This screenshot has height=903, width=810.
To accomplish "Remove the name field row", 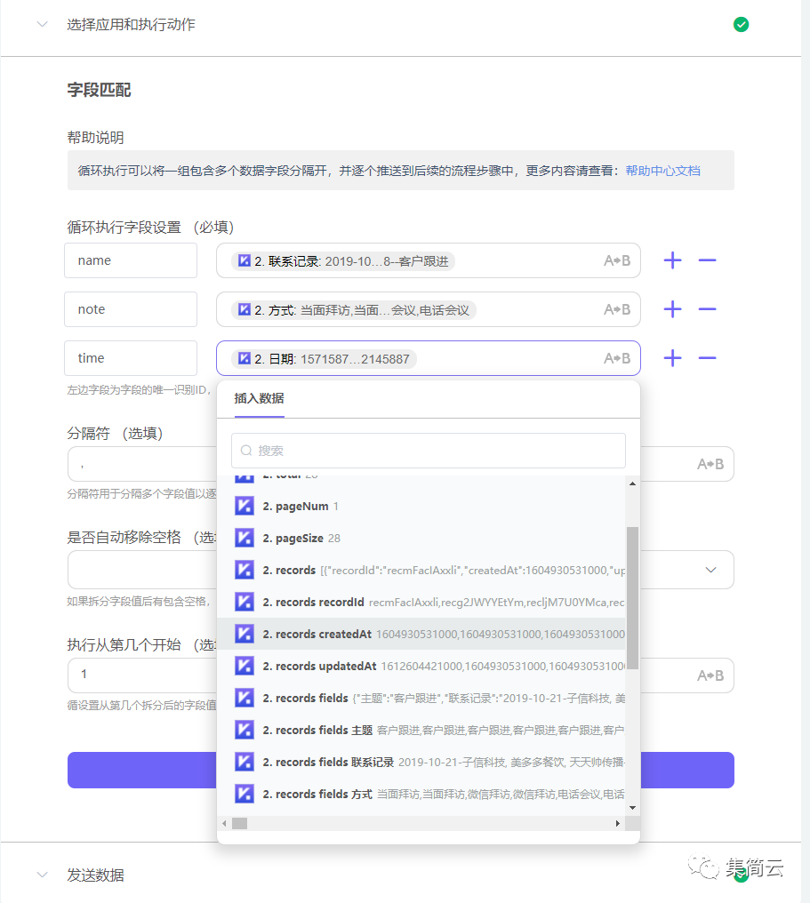I will (x=707, y=260).
